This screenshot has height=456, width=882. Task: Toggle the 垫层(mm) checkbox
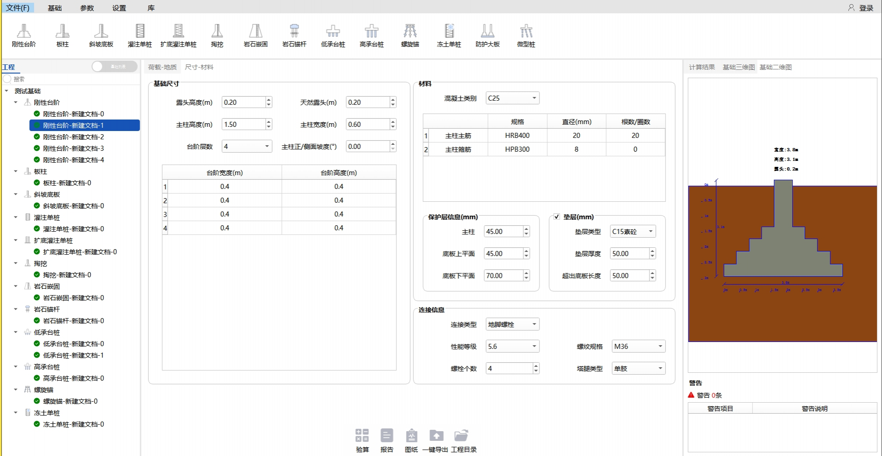[557, 217]
